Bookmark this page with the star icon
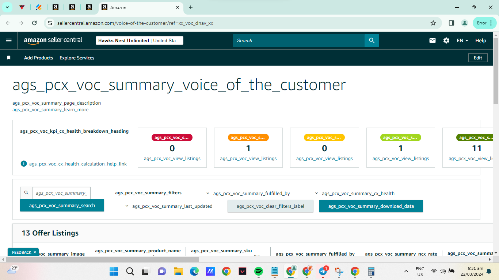Screen dimensions: 499x280 click(433, 23)
